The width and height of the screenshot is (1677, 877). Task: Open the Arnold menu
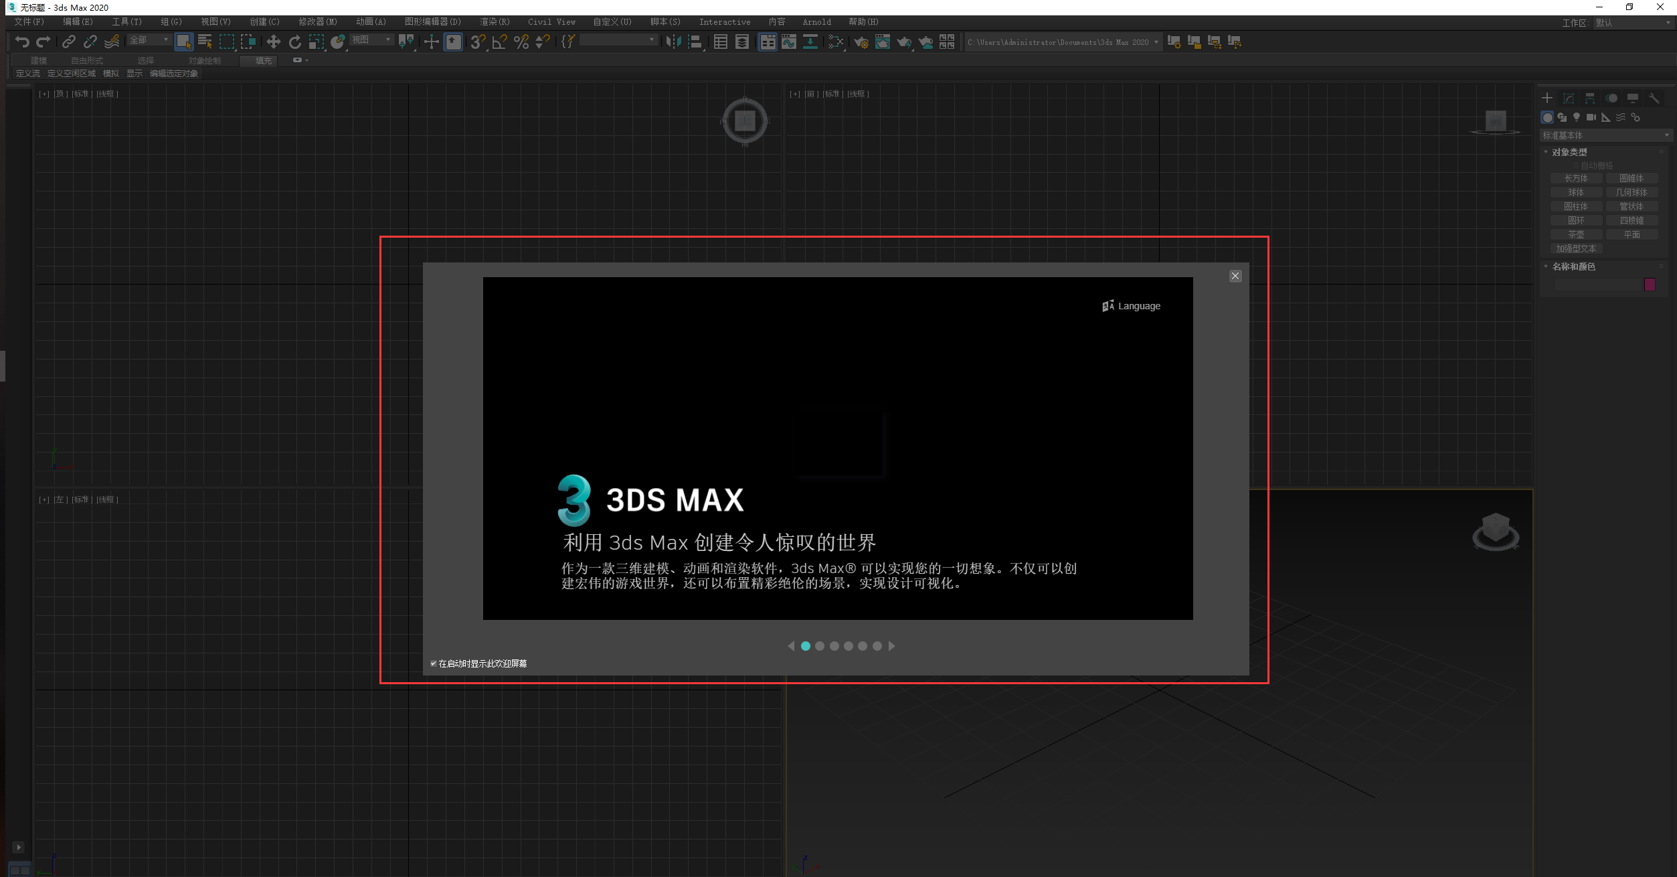coord(816,22)
